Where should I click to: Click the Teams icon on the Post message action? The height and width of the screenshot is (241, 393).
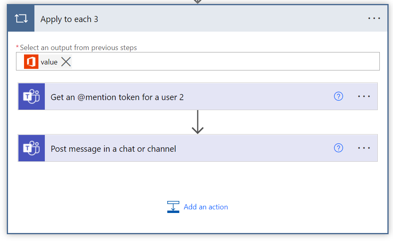(x=32, y=148)
